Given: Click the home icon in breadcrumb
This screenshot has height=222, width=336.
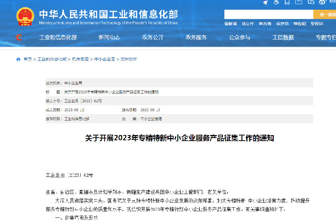Looking at the screenshot, I should tap(18, 59).
